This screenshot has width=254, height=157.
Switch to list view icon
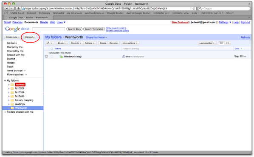click(x=221, y=43)
